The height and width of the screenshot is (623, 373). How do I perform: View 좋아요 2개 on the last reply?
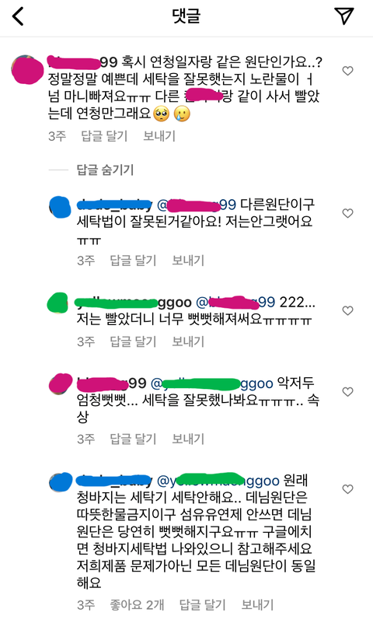pyautogui.click(x=137, y=605)
